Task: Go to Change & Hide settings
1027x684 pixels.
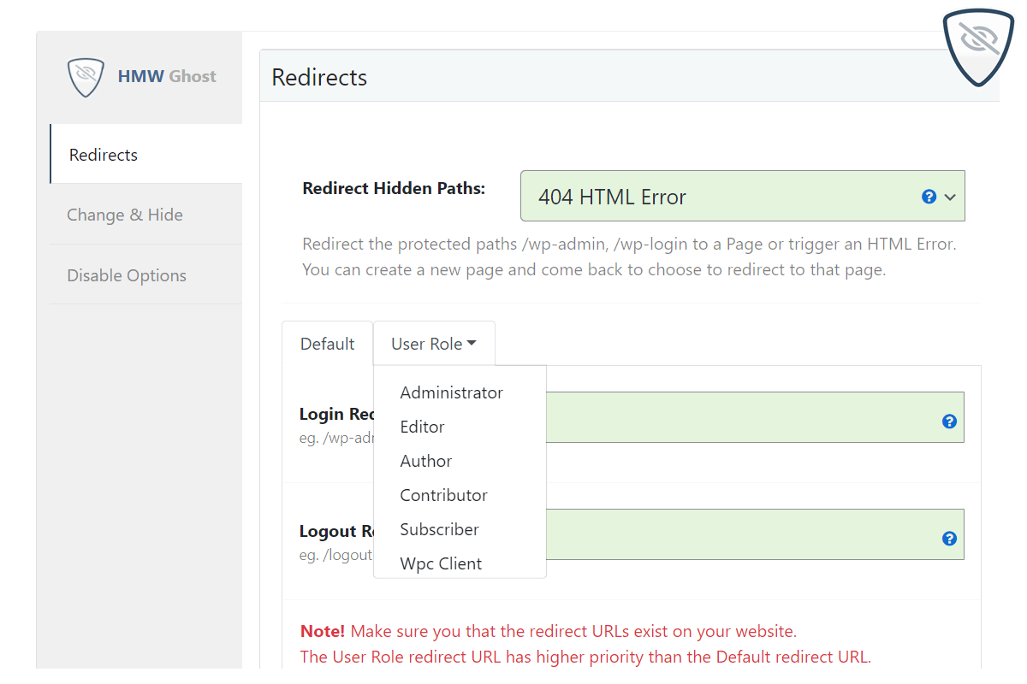Action: (125, 215)
